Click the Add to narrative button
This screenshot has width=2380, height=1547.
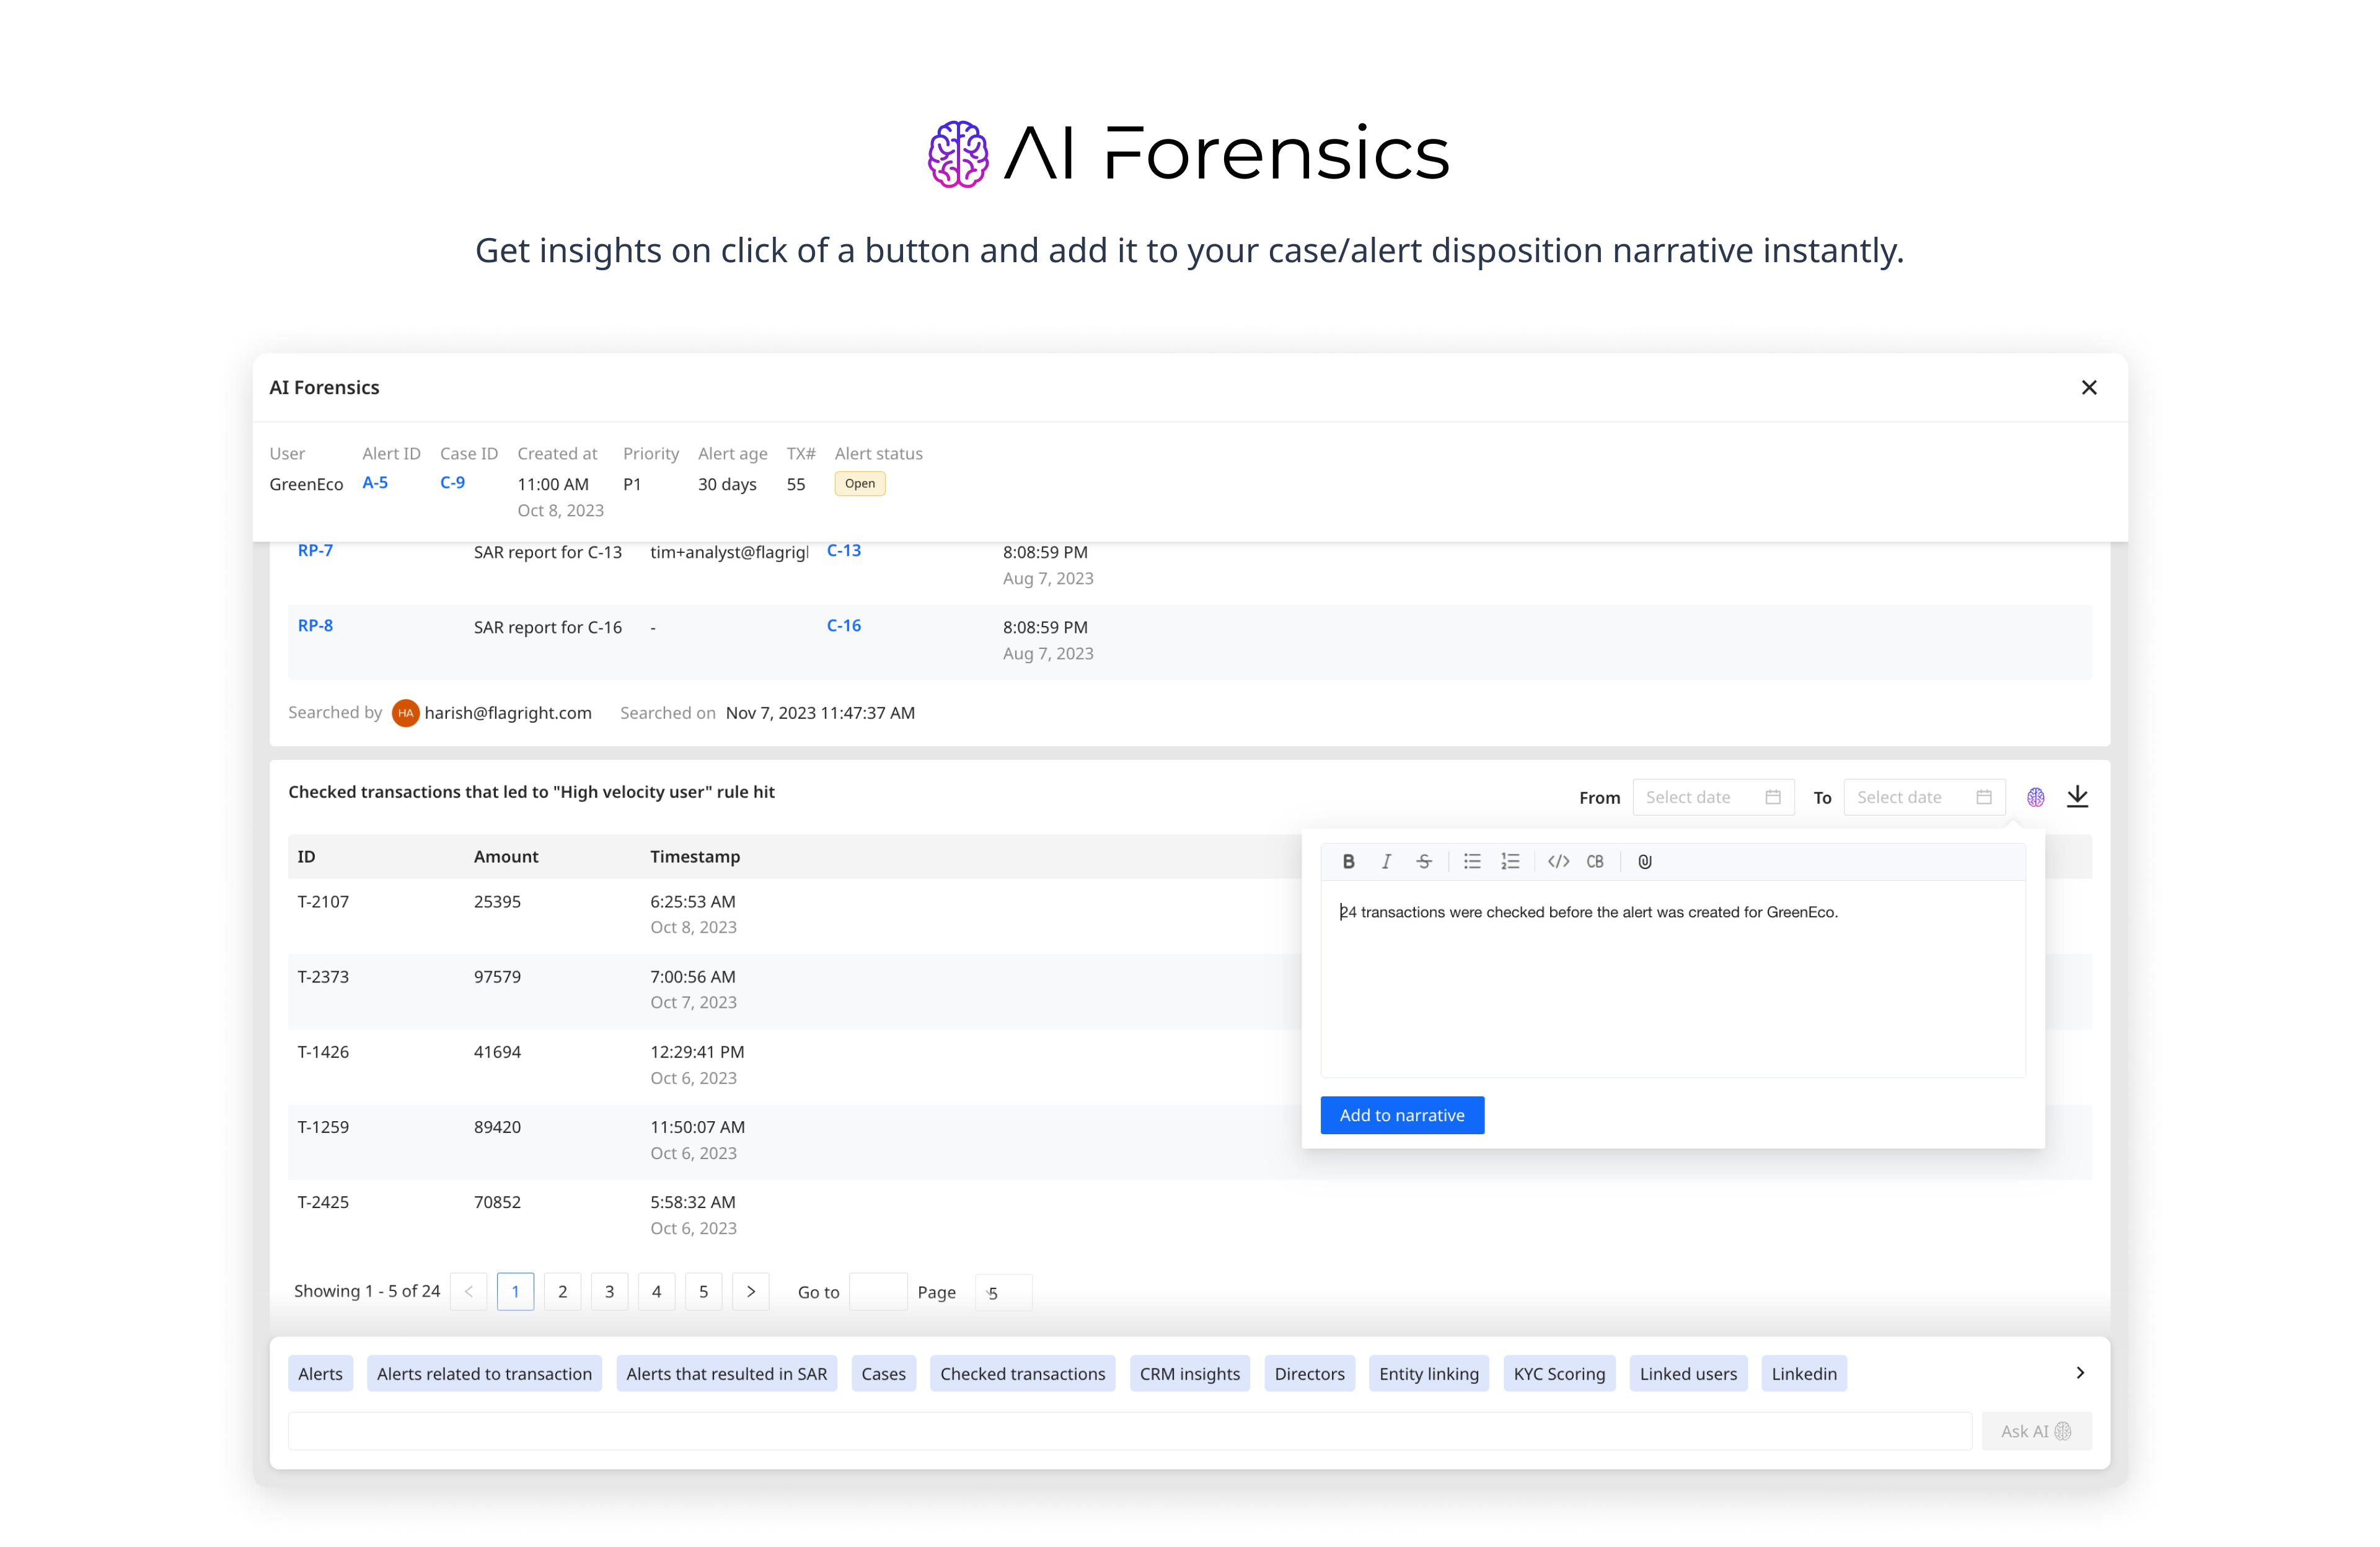pos(1401,1115)
